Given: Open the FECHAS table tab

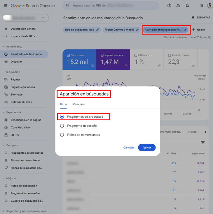Looking at the screenshot, I should [193, 132].
